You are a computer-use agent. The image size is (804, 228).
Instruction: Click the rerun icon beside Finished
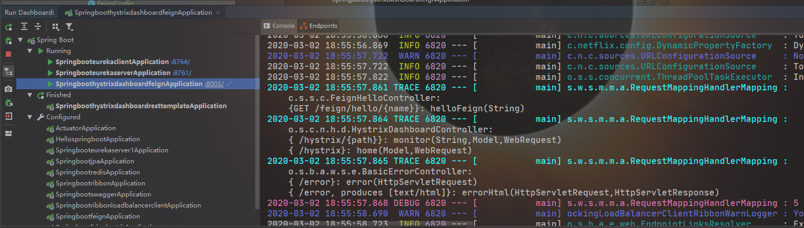point(41,95)
